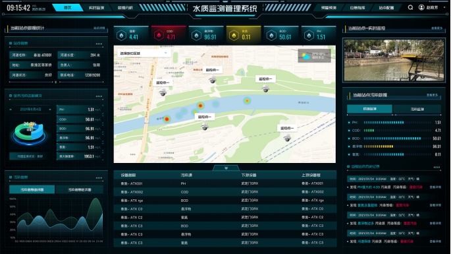Switch to the 实时监测 top navigation tab
Image resolution: width=451 pixels, height=254 pixels.
pos(96,8)
